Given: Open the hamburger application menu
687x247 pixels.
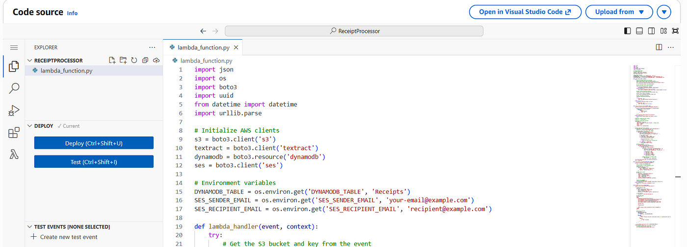Looking at the screenshot, I should [14, 47].
